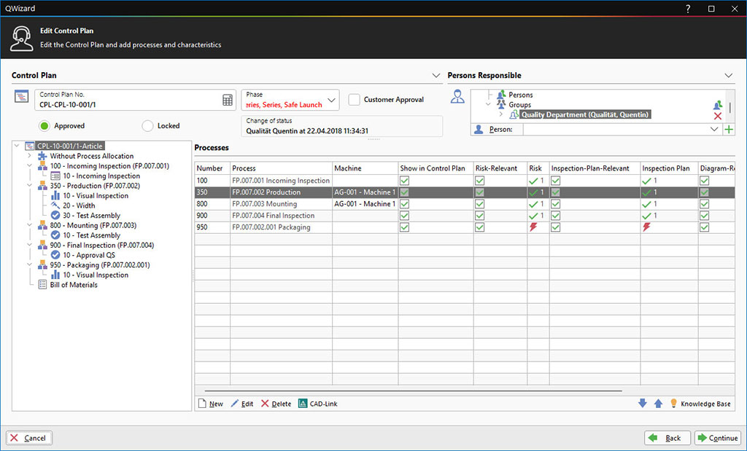Click the Continue button
The width and height of the screenshot is (747, 451).
click(x=717, y=438)
